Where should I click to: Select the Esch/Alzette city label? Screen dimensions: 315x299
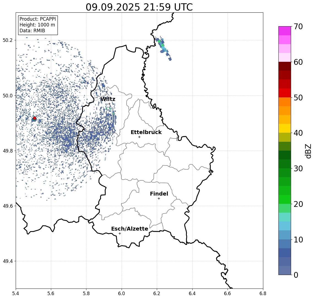[x=130, y=229]
